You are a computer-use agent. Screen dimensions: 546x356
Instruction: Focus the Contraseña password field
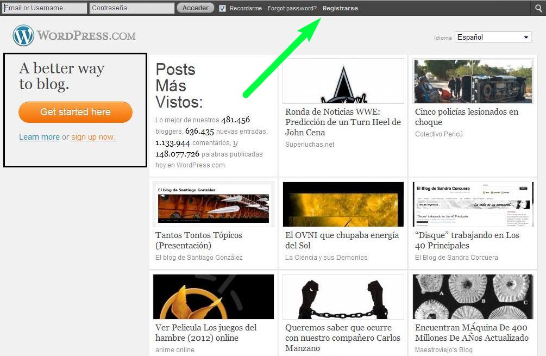[132, 8]
